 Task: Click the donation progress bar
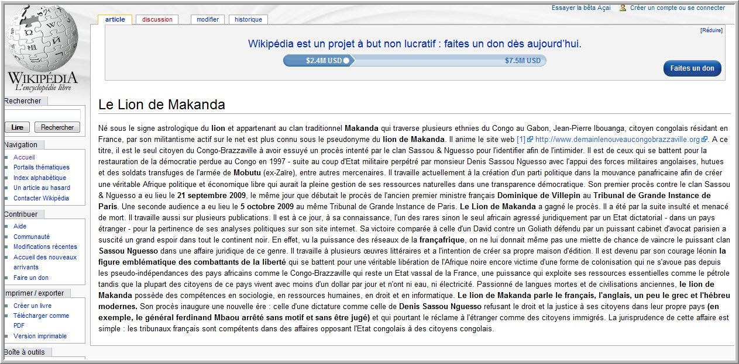[415, 60]
